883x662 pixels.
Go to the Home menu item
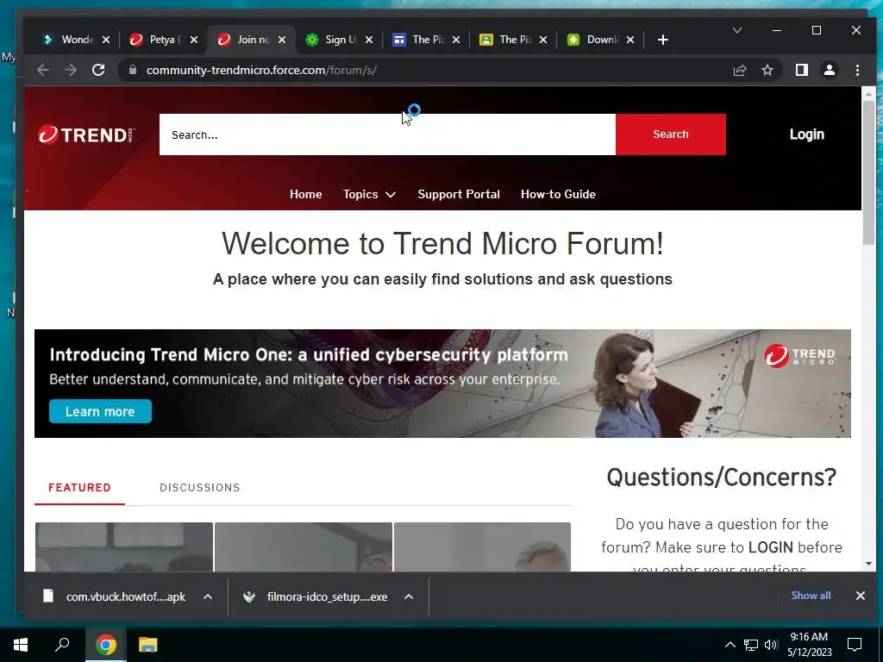[306, 194]
